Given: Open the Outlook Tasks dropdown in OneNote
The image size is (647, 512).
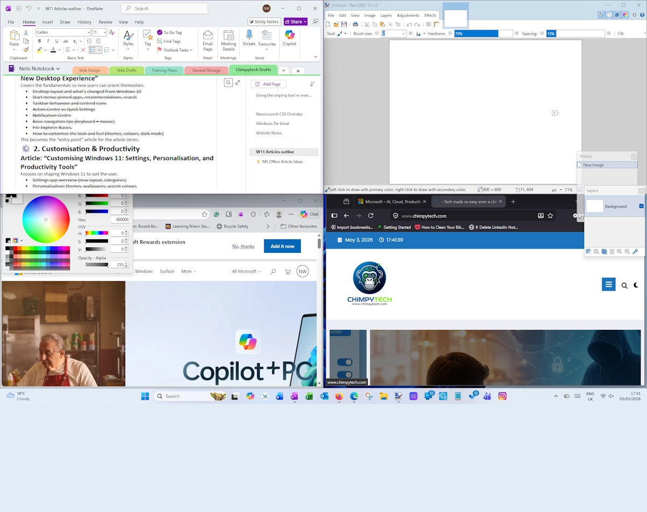Looking at the screenshot, I should 191,50.
